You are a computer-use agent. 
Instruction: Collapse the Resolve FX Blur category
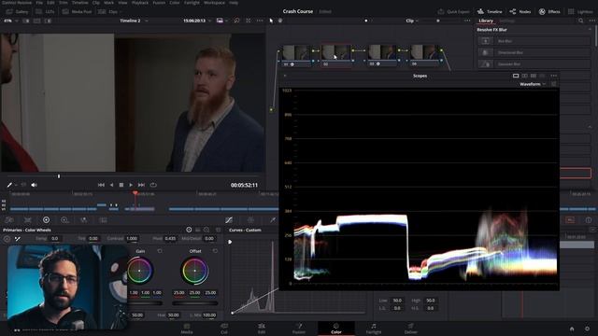tap(590, 29)
